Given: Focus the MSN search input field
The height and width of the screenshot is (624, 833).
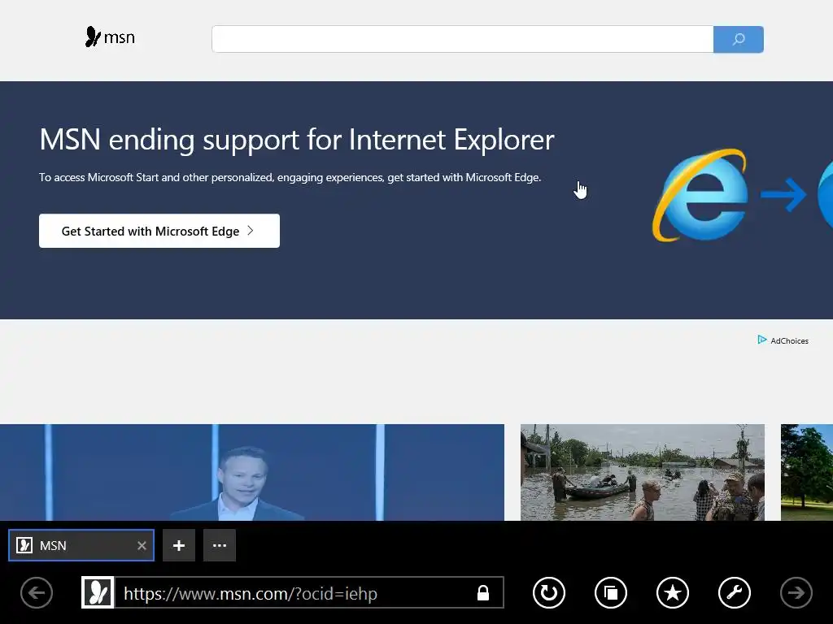Looking at the screenshot, I should [x=462, y=39].
